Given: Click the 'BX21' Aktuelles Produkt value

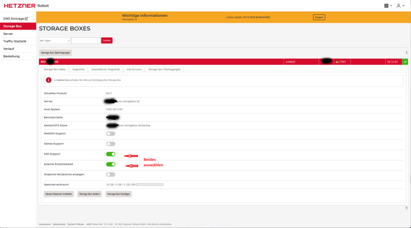Looking at the screenshot, I should tap(109, 93).
